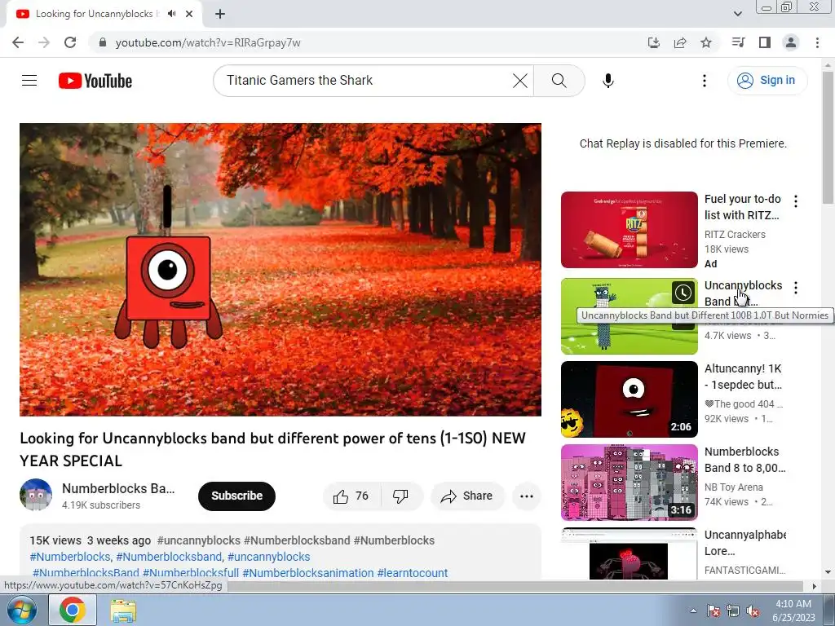The height and width of the screenshot is (626, 835).
Task: Open the Numberblocks Band channel avatar
Action: tap(36, 495)
